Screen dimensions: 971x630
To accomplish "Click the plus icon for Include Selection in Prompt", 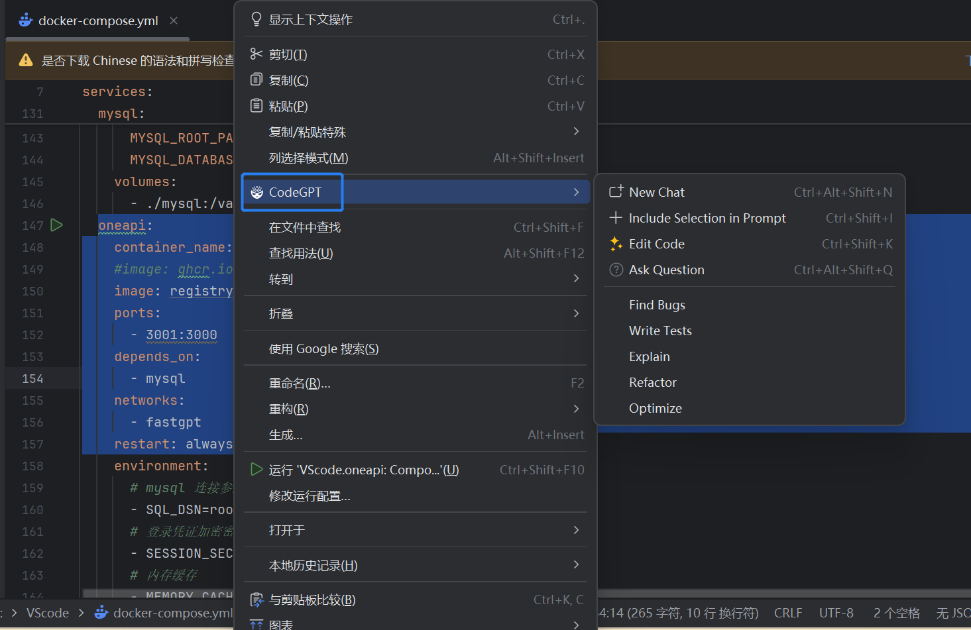I will click(x=616, y=218).
